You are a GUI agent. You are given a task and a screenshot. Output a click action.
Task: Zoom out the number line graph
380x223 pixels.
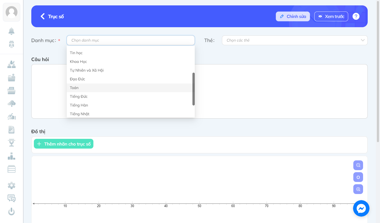tap(358, 165)
